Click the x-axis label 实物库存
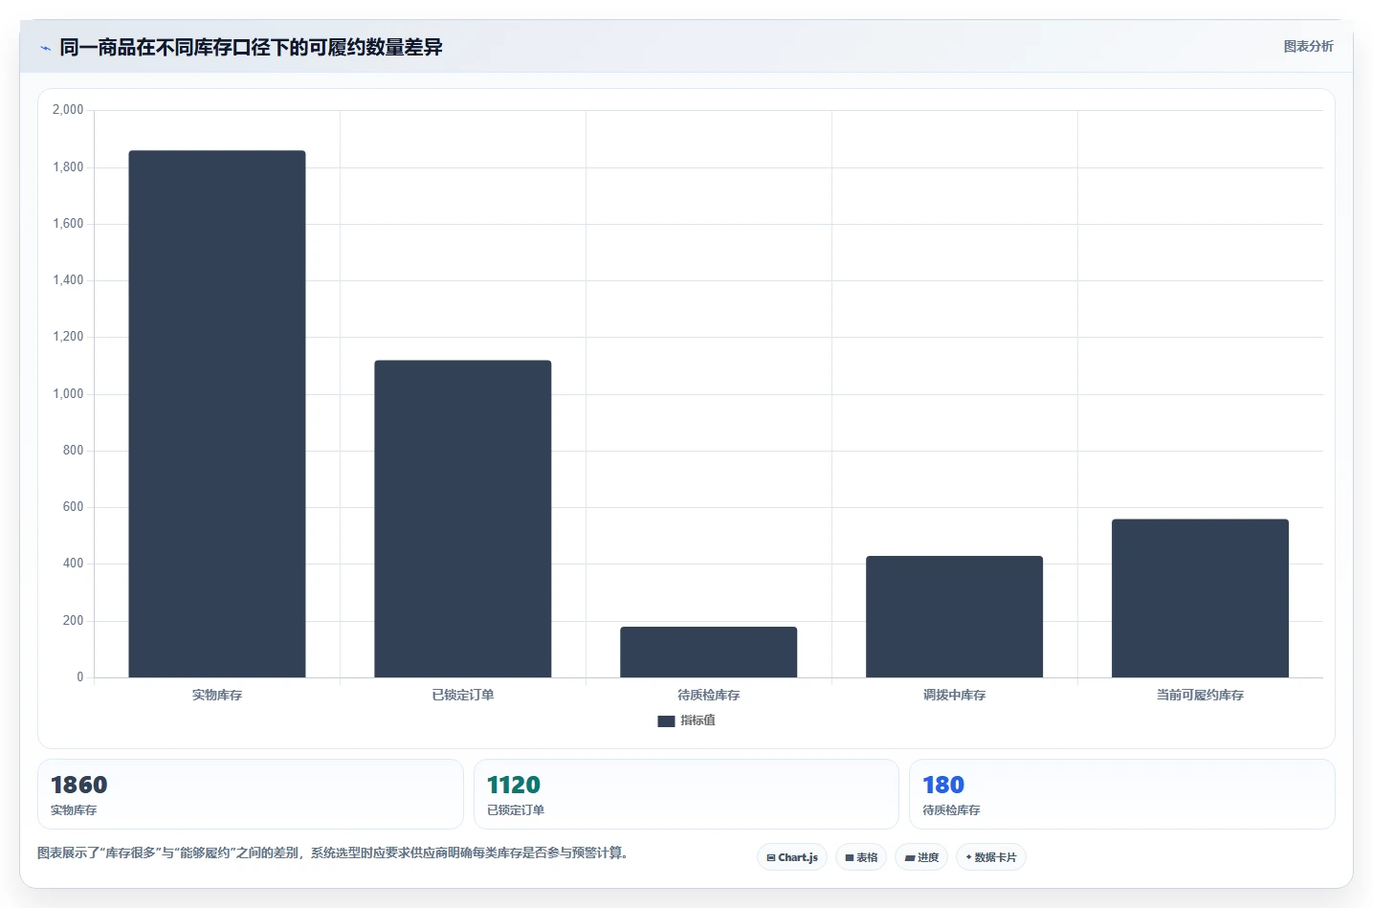Viewport: 1373px width, 908px height. click(217, 695)
